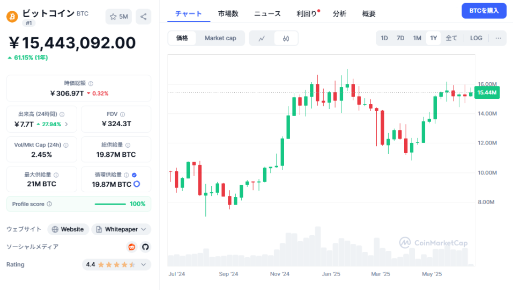Click info icon next to 最大供給量
513x290 pixels.
pyautogui.click(x=56, y=175)
